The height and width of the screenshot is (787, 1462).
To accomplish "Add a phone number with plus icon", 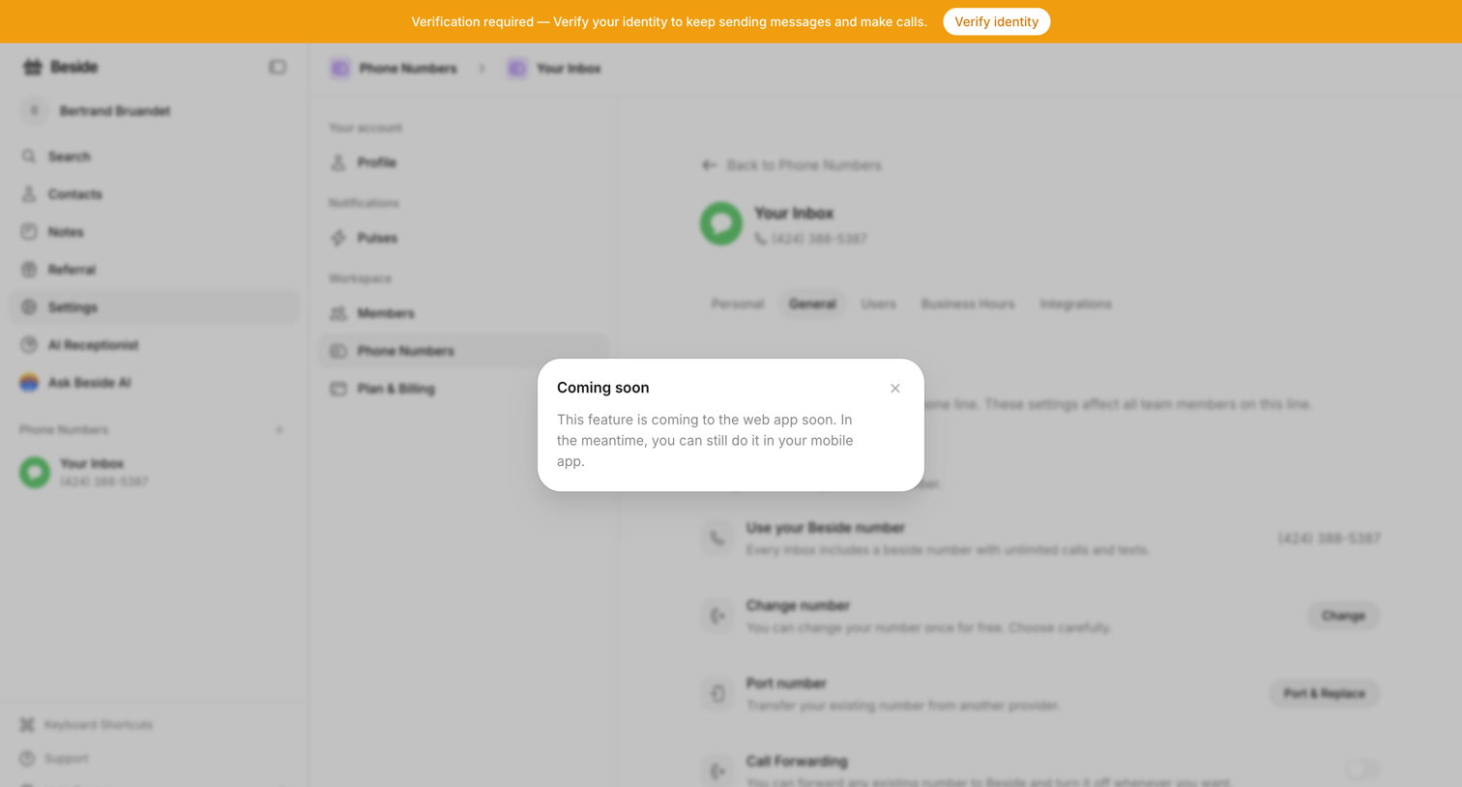I will point(279,429).
